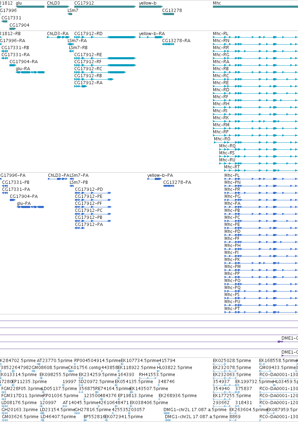Select EST EK268936.5prime

(x=178, y=396)
